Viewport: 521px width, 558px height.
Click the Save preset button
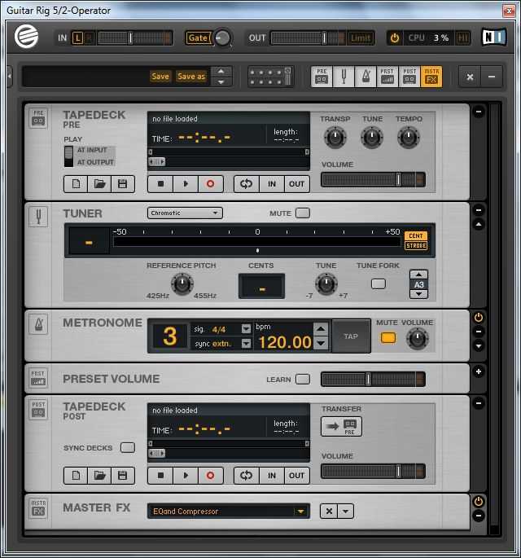(160, 76)
